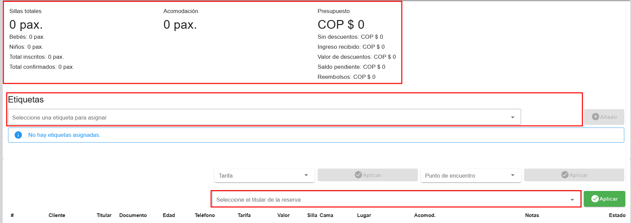Open the Punto de encuentro dropdown
632x223 pixels.
point(470,176)
